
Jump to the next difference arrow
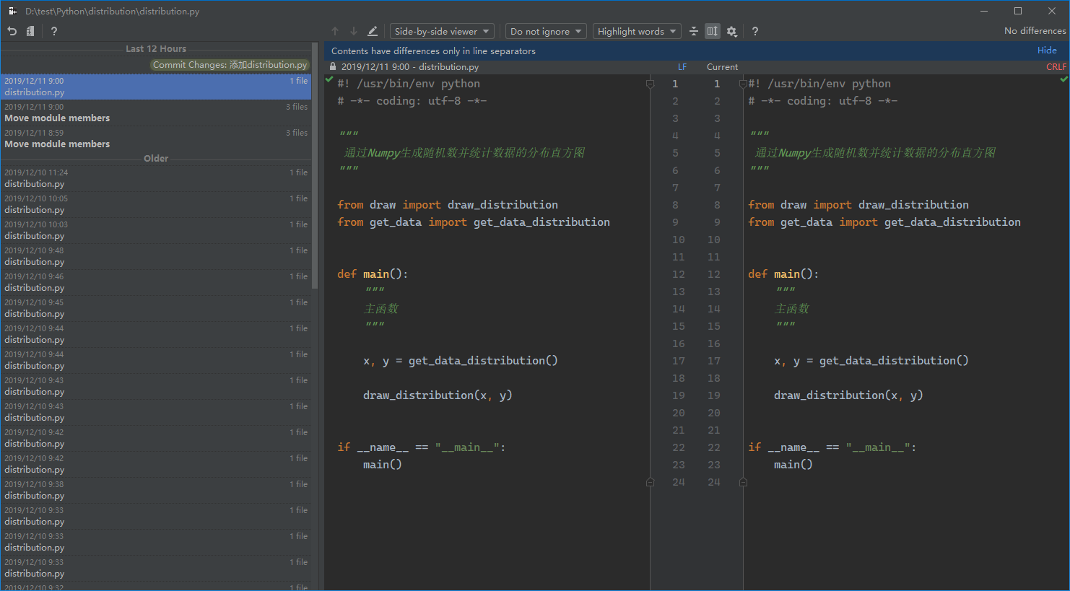(354, 31)
